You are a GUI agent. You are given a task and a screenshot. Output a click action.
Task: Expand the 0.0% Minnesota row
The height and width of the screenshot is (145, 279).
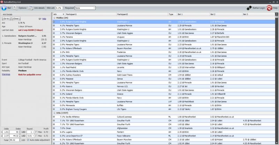[54, 105]
